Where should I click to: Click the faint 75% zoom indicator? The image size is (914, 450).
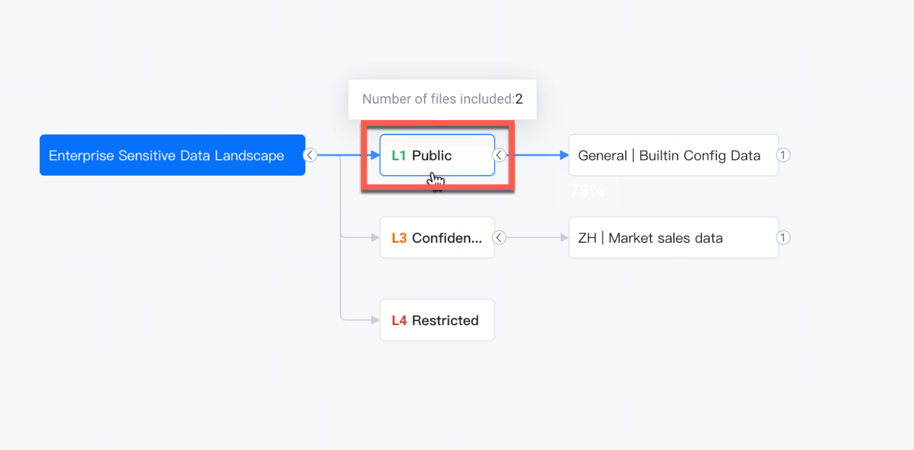click(587, 191)
